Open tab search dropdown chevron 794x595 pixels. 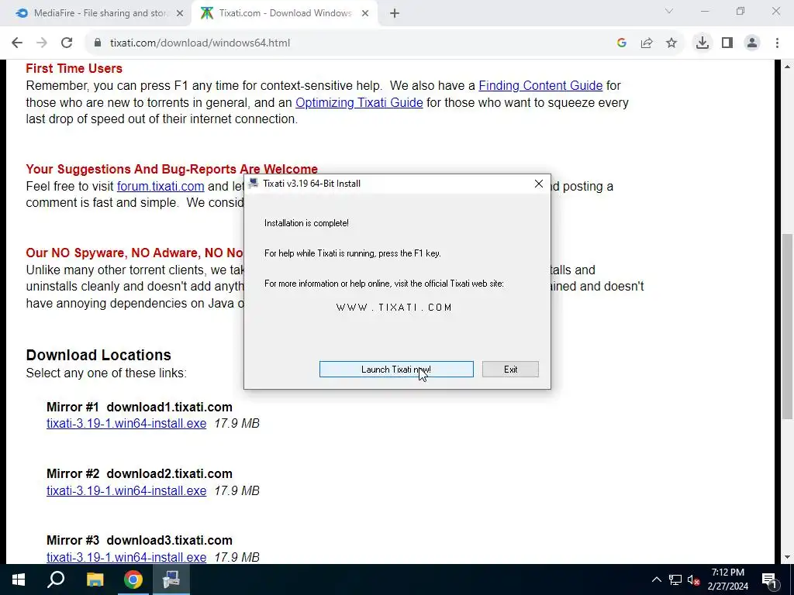click(x=669, y=11)
